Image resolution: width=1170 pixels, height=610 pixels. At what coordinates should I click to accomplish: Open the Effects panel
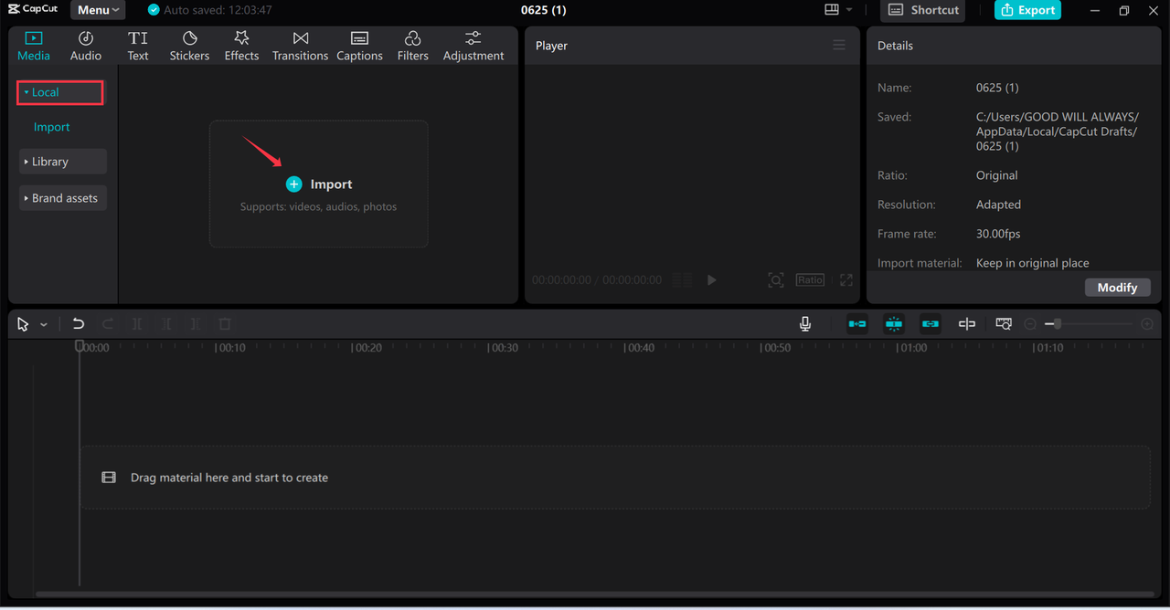point(241,44)
